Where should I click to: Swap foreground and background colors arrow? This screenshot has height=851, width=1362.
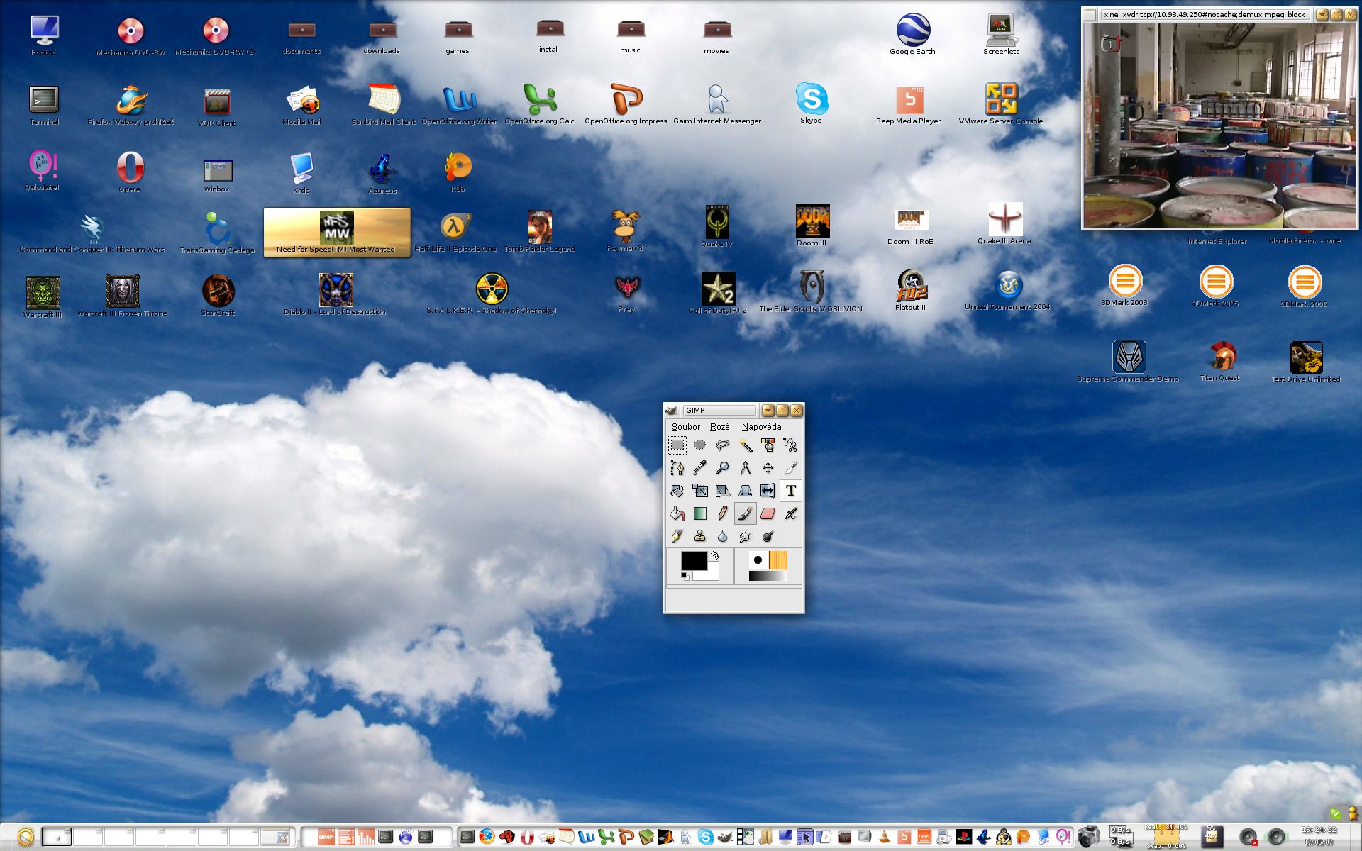[715, 555]
